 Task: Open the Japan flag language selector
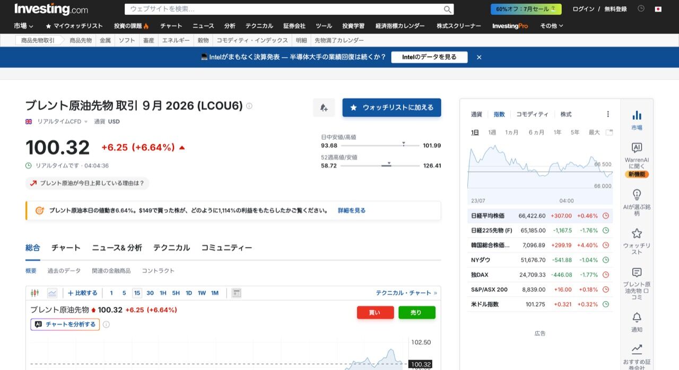click(x=658, y=9)
